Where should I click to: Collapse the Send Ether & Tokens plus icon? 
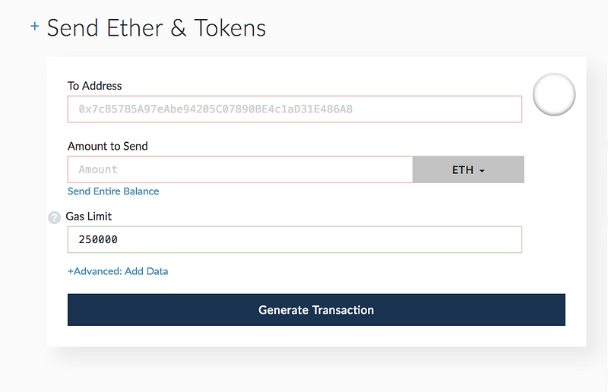(34, 27)
